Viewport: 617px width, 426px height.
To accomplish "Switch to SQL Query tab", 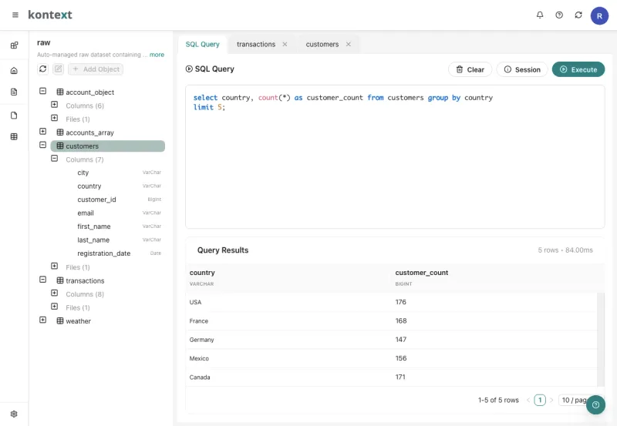I will 203,45.
